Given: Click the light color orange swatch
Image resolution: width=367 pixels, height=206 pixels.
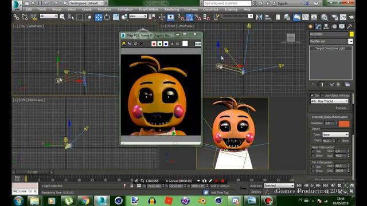Looking at the screenshot, I should (344, 124).
